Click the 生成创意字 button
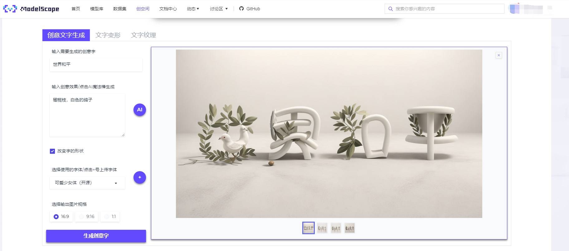Image resolution: width=569 pixels, height=251 pixels. pos(96,236)
